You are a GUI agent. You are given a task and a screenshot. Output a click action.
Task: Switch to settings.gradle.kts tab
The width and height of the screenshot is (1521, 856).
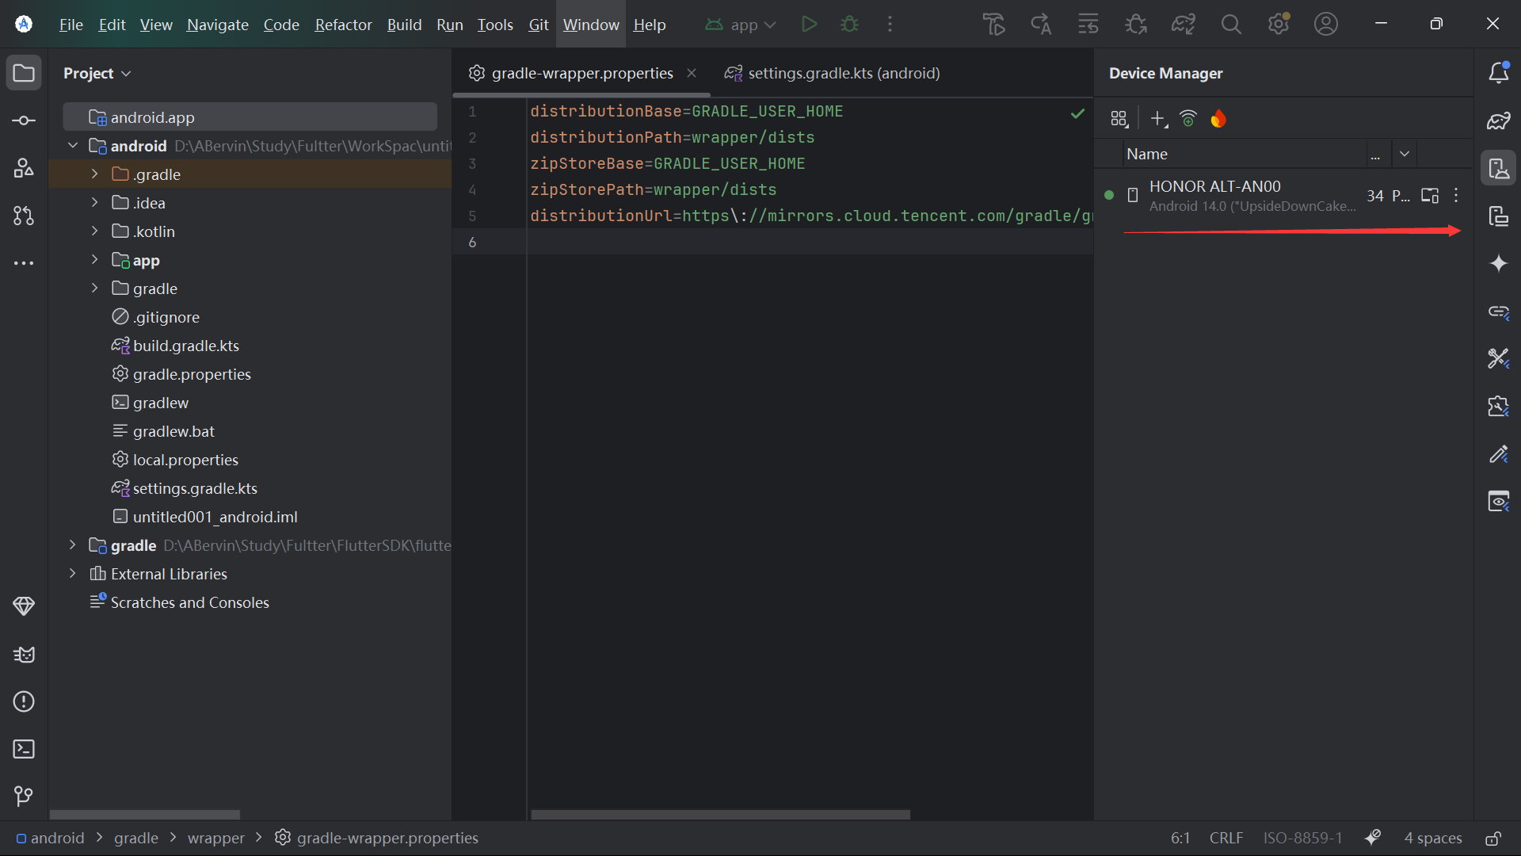[832, 73]
